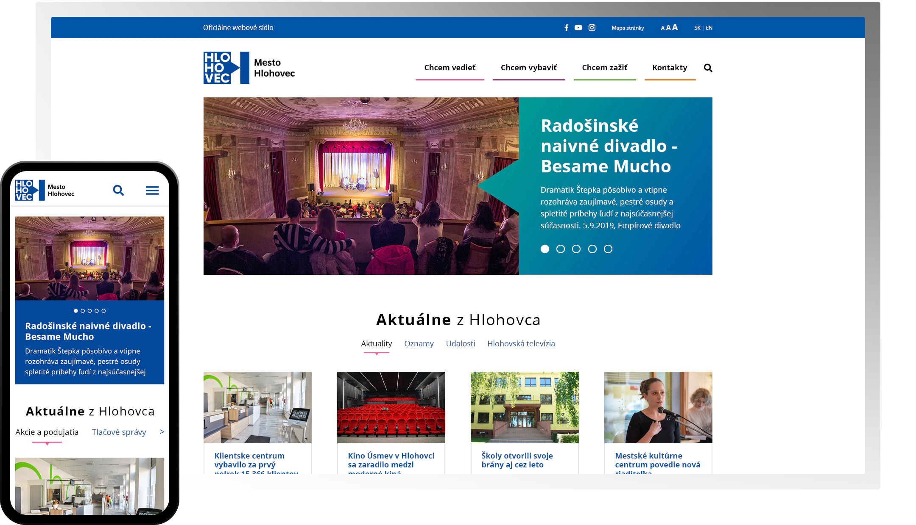Expand Tlačové správy with the arrow chevron
Screen dimensions: 916x525
click(161, 432)
